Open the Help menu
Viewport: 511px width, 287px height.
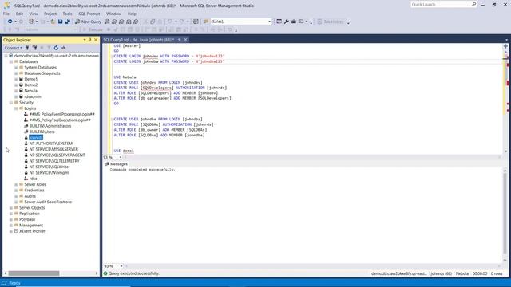(x=132, y=14)
